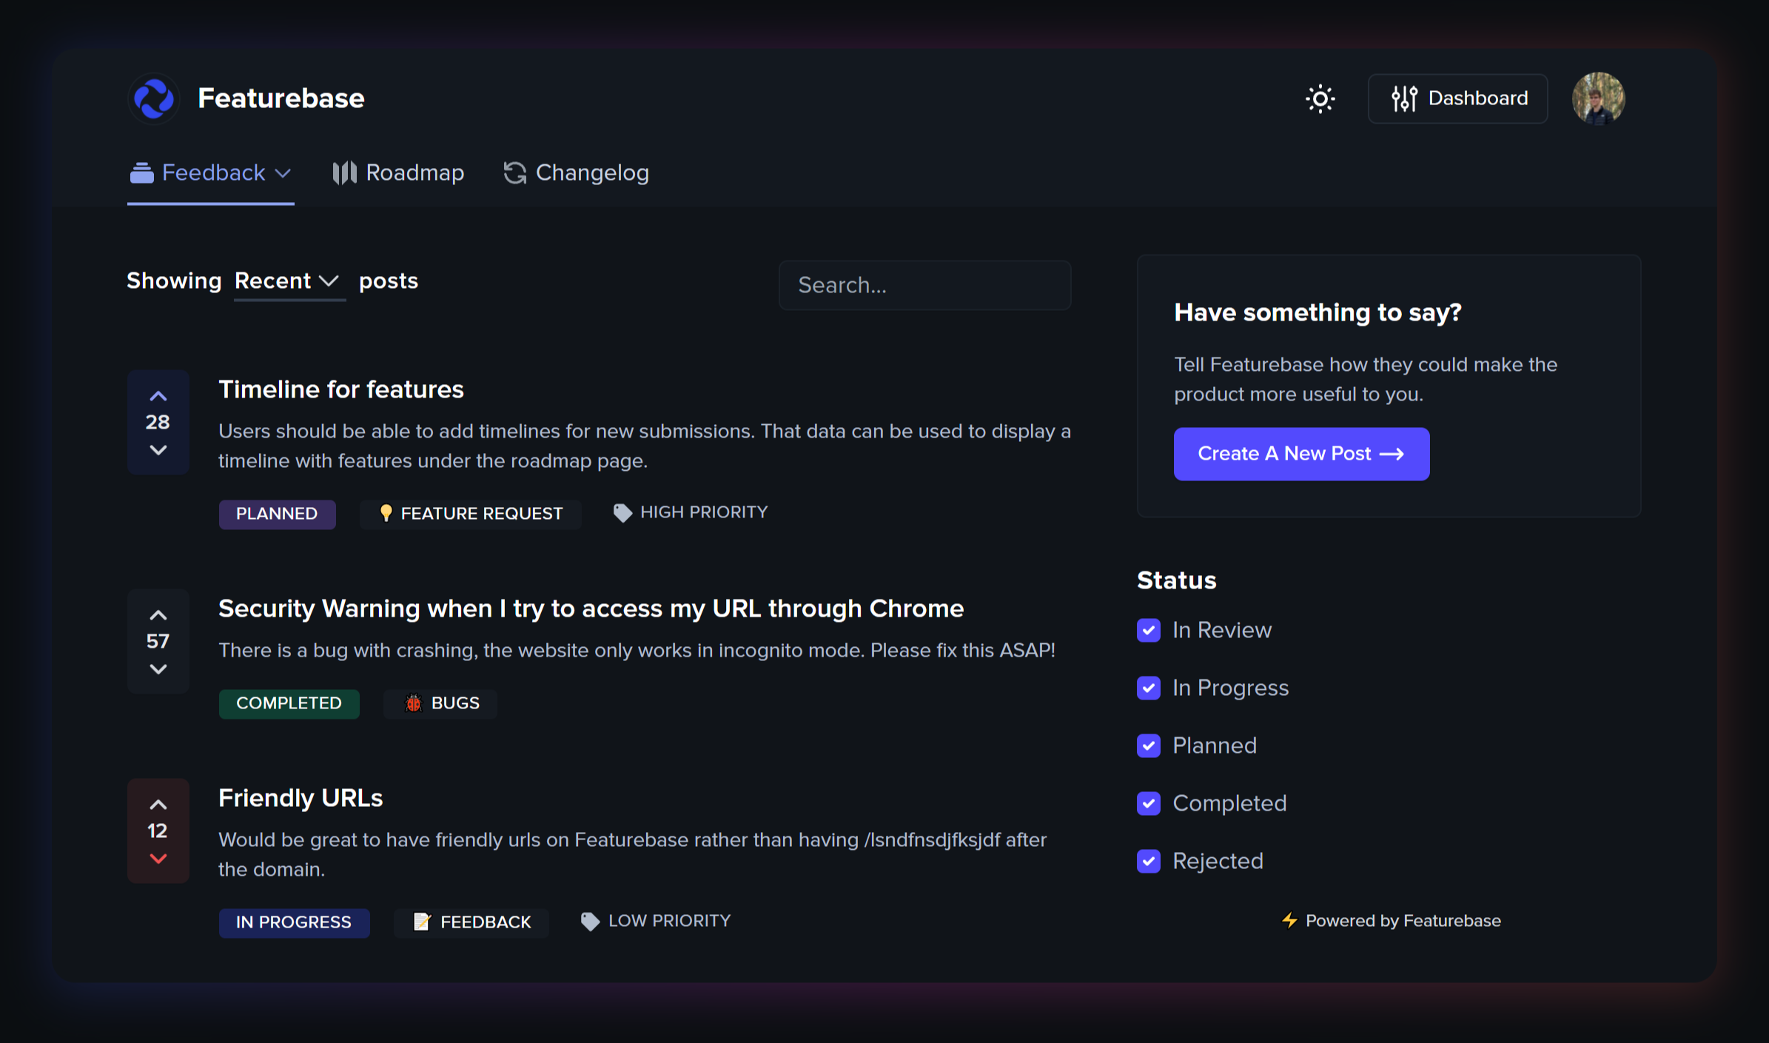Click the user profile avatar
This screenshot has height=1043, width=1769.
1598,98
